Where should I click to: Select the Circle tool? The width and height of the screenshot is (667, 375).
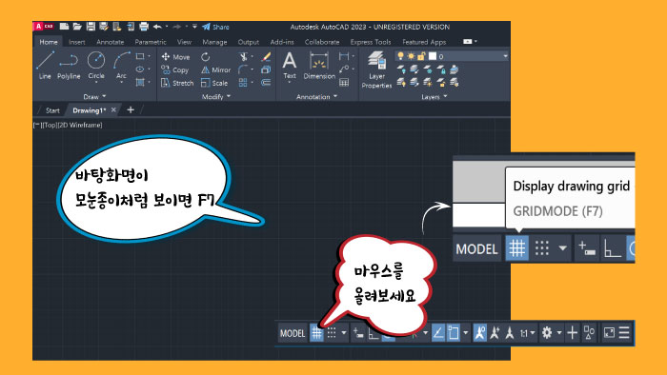tap(96, 65)
